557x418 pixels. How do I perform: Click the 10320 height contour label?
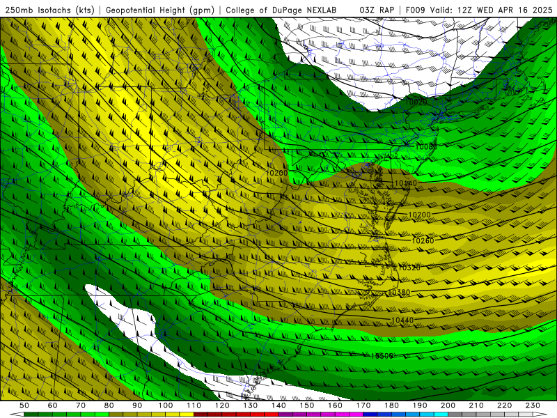click(x=409, y=268)
